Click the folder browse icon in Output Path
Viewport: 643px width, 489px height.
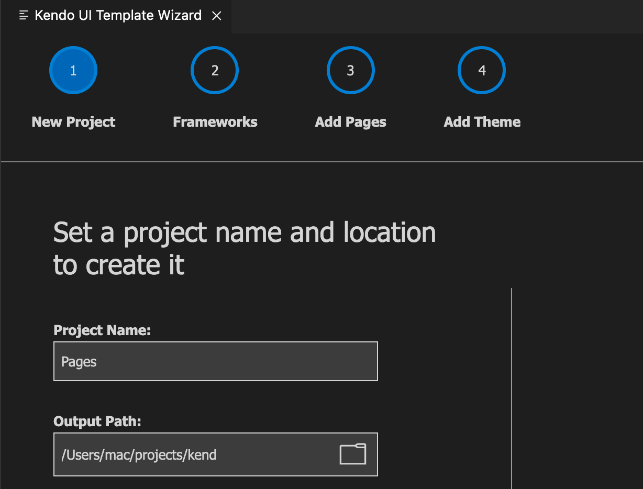tap(352, 454)
